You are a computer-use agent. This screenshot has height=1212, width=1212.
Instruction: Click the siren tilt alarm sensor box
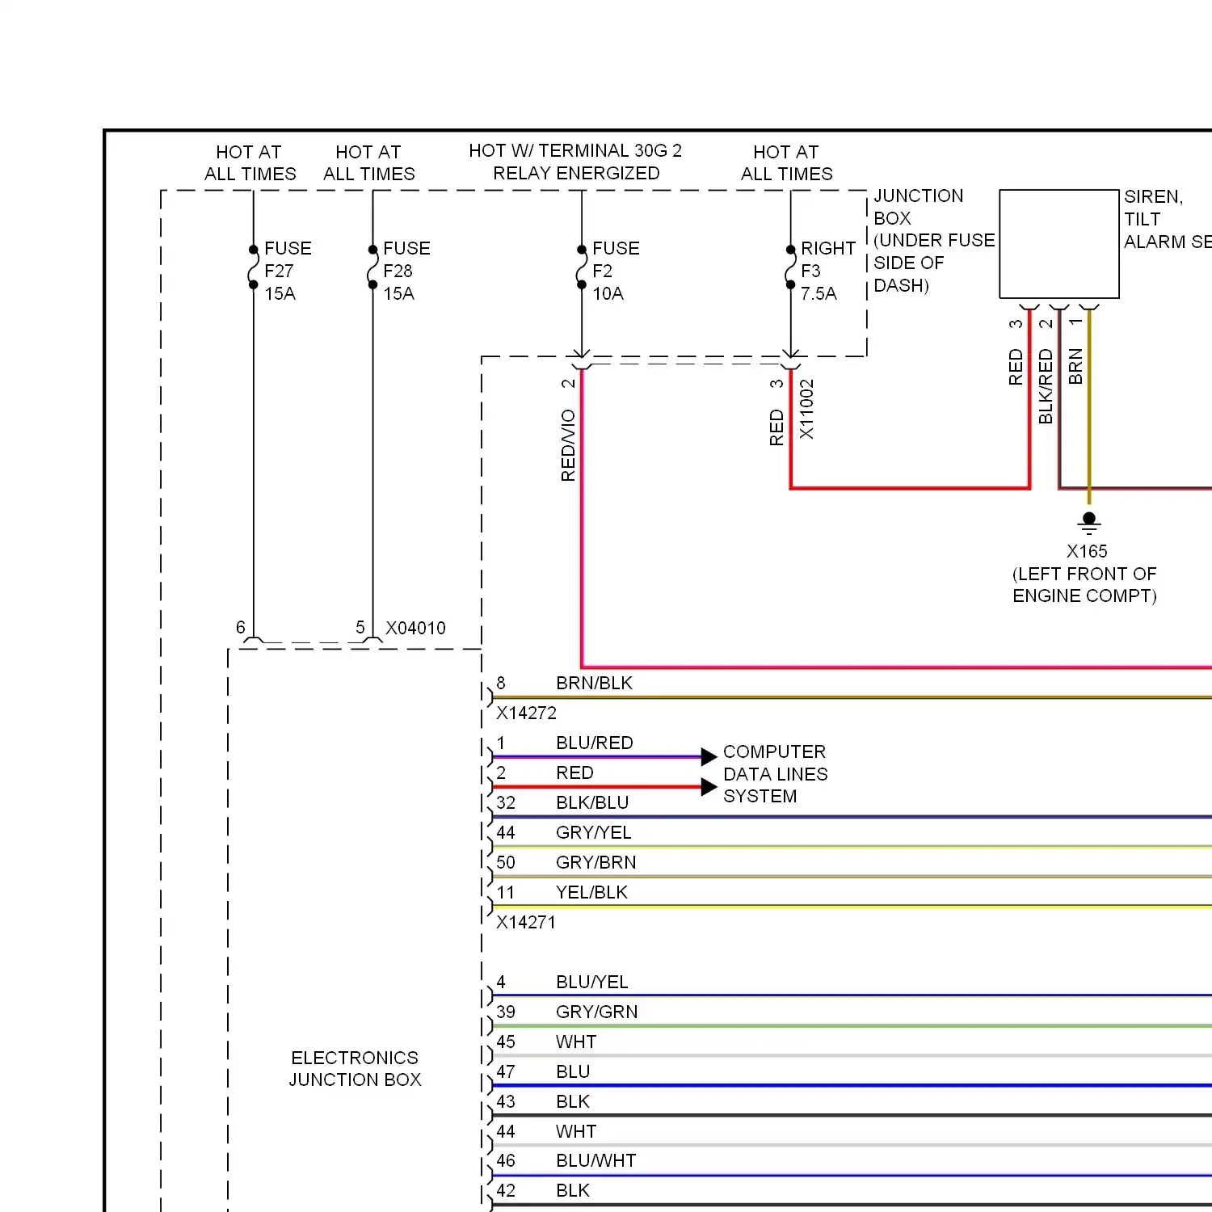coord(1059,244)
